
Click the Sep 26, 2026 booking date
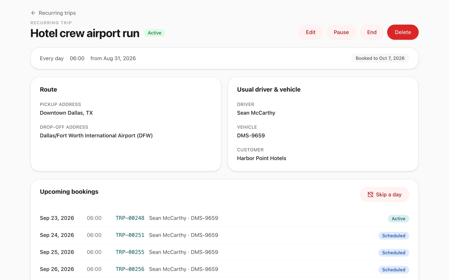tap(57, 269)
